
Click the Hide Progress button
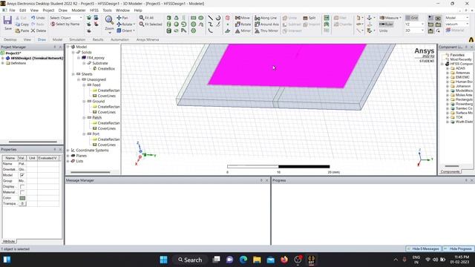point(458,249)
